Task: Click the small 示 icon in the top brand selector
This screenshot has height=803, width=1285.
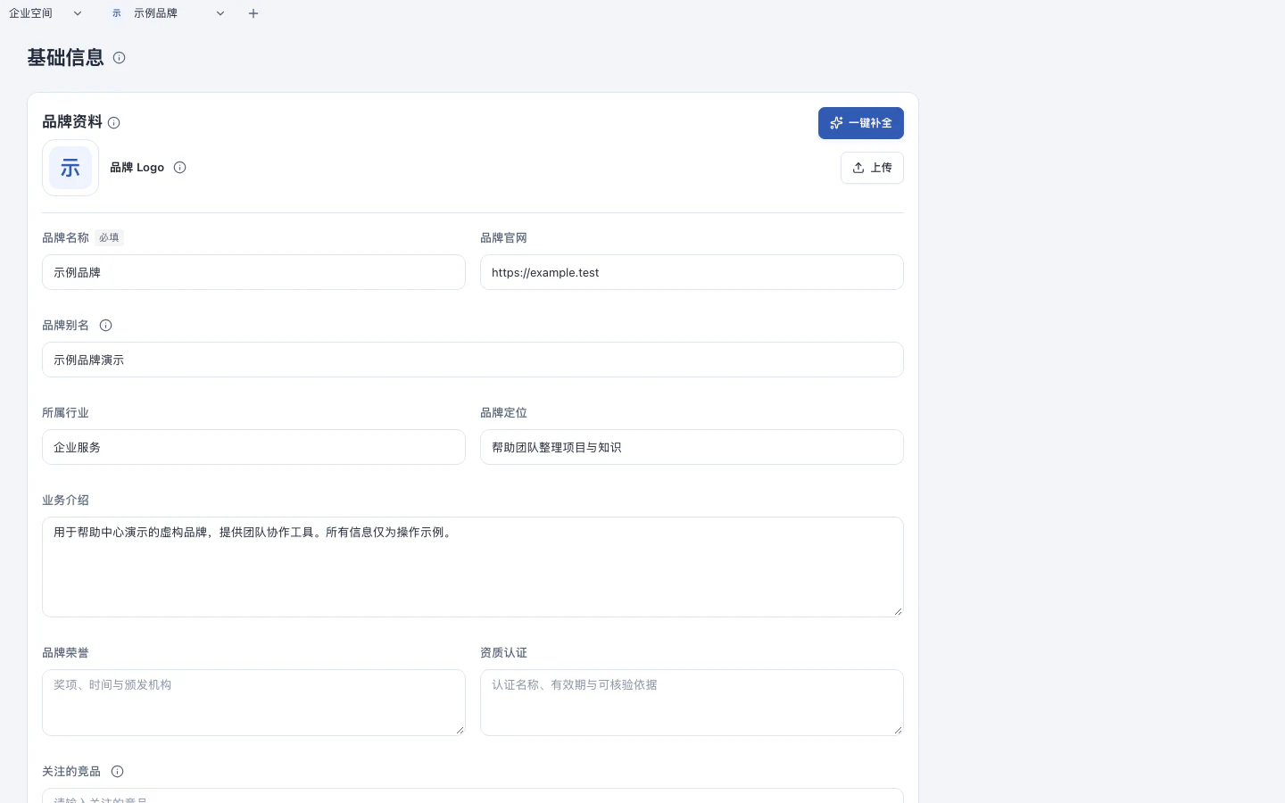Action: [x=117, y=13]
